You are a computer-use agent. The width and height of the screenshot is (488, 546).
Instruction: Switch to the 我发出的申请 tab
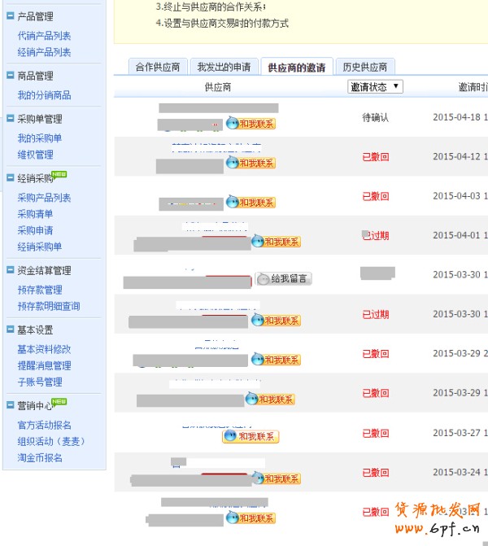click(x=224, y=67)
